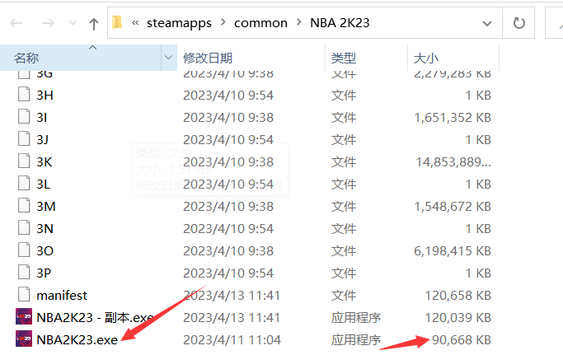Open address bar history dropdown
This screenshot has width=563, height=355.
487,23
